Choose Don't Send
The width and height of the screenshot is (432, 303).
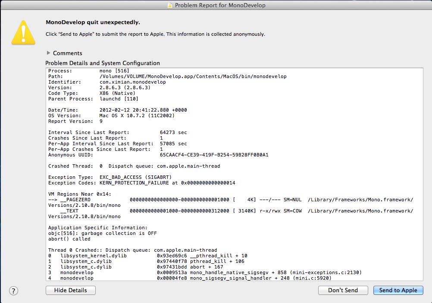coord(343,291)
